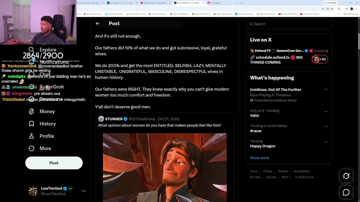Open the FrankerFaceZ bookmark
Viewport: 360px width, 202px height.
point(136,14)
